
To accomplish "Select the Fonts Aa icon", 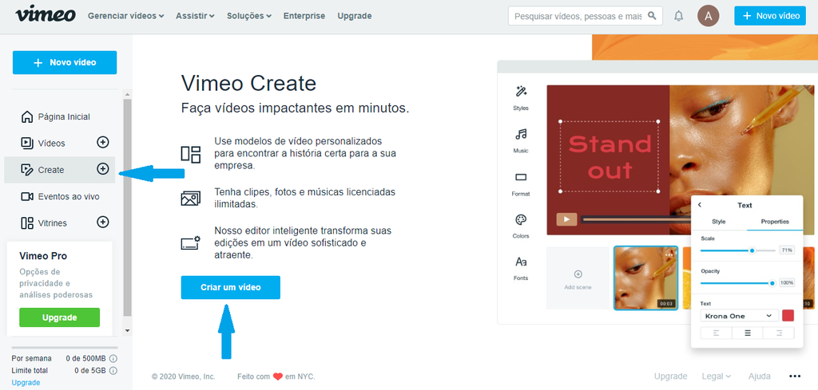I will [521, 262].
